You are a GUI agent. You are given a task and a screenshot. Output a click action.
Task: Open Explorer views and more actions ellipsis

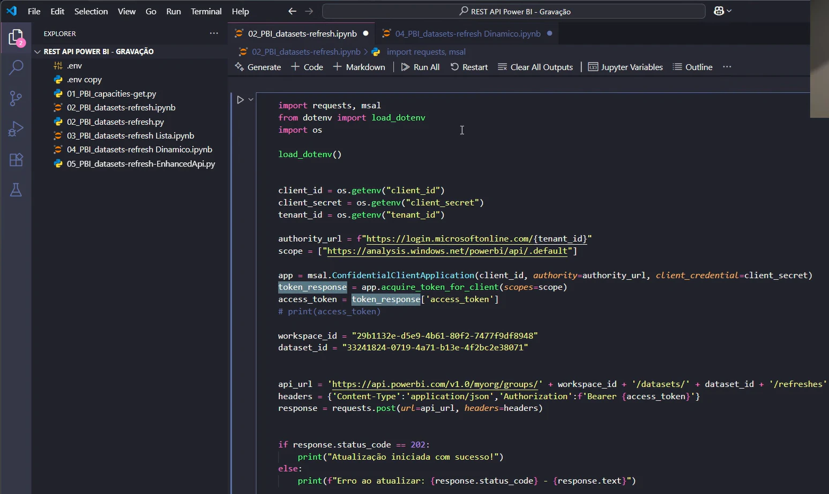pos(214,33)
